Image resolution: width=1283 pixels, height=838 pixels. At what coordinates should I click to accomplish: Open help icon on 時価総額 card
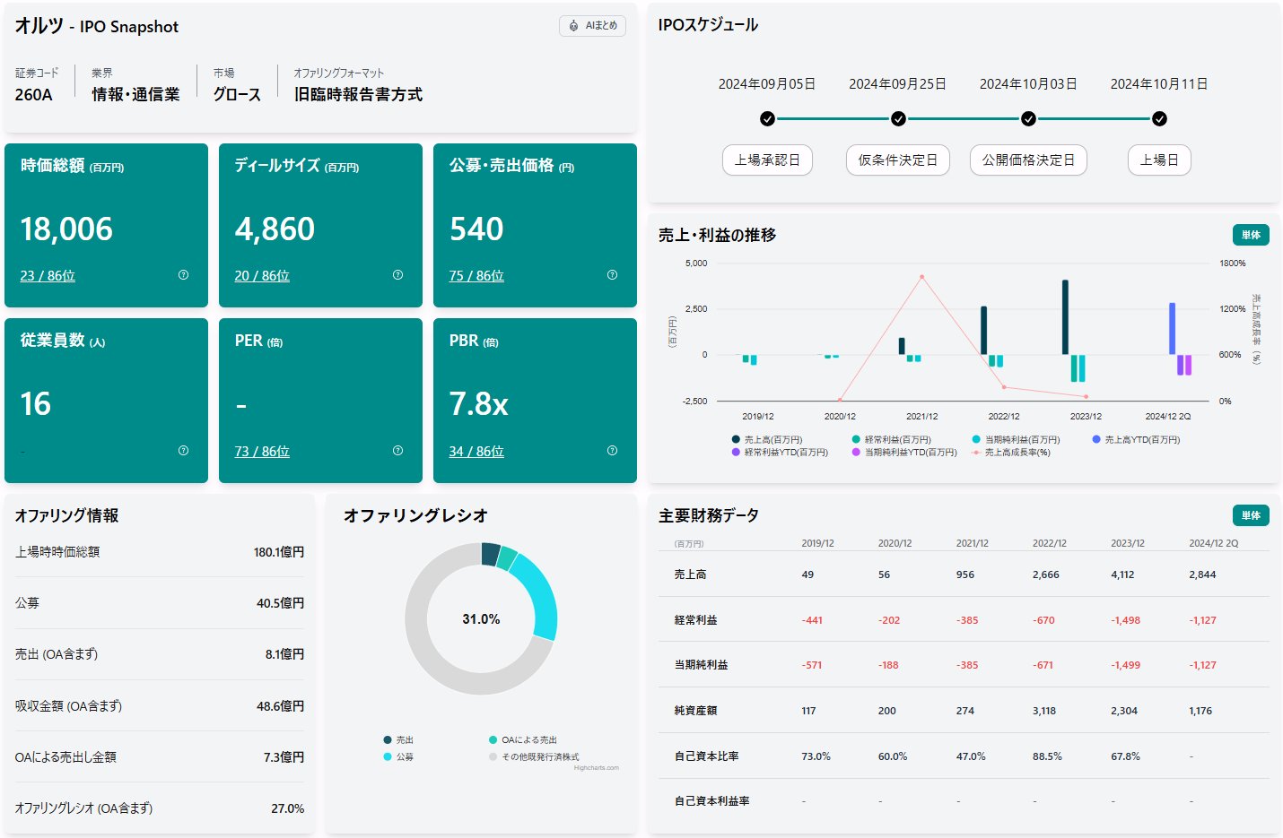pyautogui.click(x=183, y=275)
